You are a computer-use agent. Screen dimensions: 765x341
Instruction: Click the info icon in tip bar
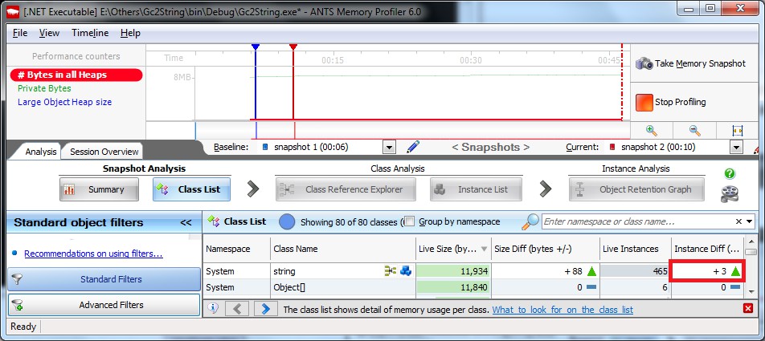213,308
